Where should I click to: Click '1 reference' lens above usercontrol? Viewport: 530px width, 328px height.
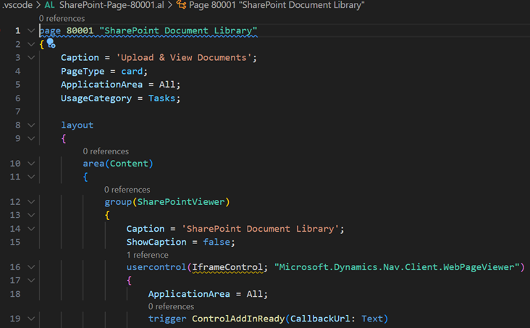[x=148, y=255]
